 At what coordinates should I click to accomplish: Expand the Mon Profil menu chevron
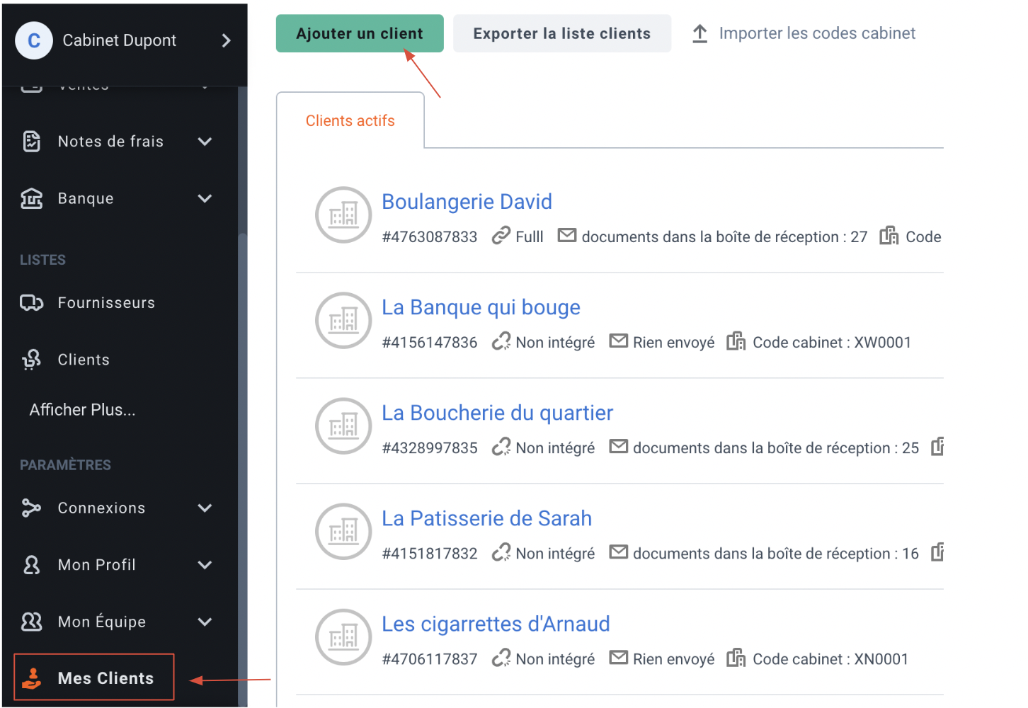[x=205, y=565]
